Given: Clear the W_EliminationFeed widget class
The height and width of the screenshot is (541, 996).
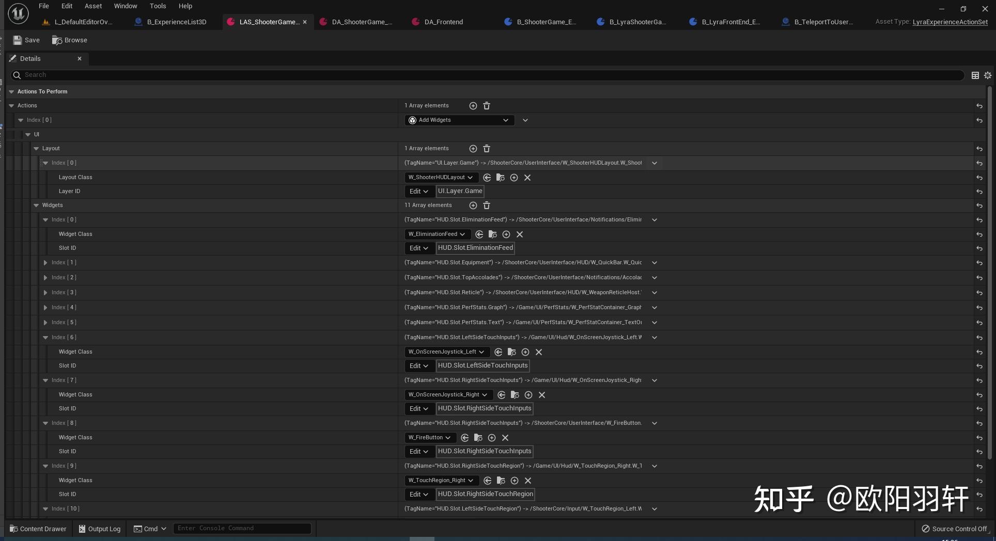Looking at the screenshot, I should (x=520, y=234).
